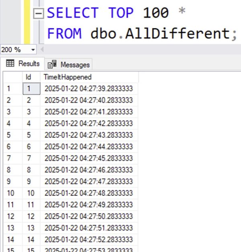Image resolution: width=241 pixels, height=252 pixels.
Task: Click the select-all corner cell of the grid
Action: click(x=12, y=77)
